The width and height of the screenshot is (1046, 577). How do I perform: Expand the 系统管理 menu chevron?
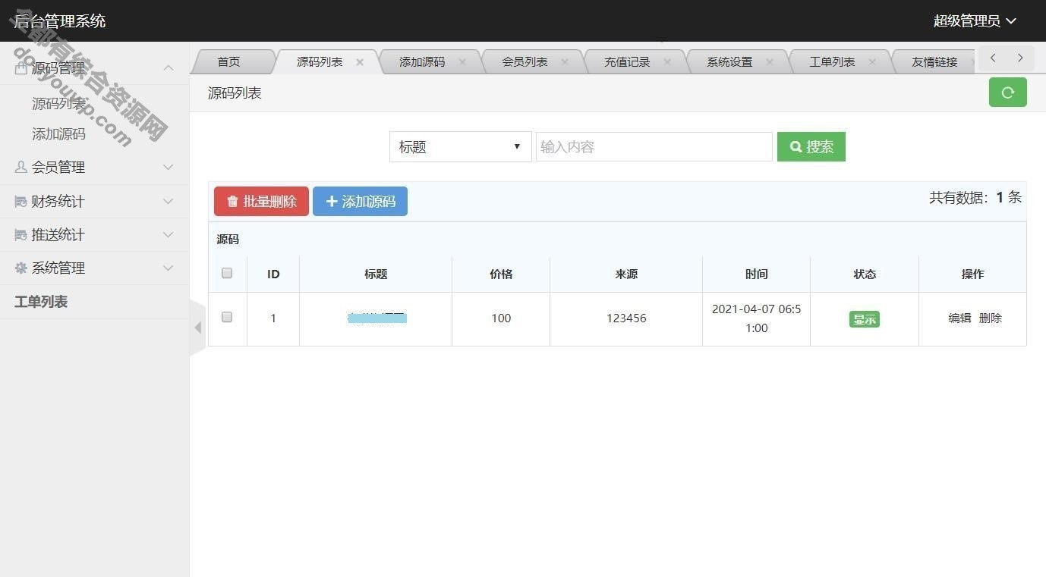pyautogui.click(x=169, y=268)
